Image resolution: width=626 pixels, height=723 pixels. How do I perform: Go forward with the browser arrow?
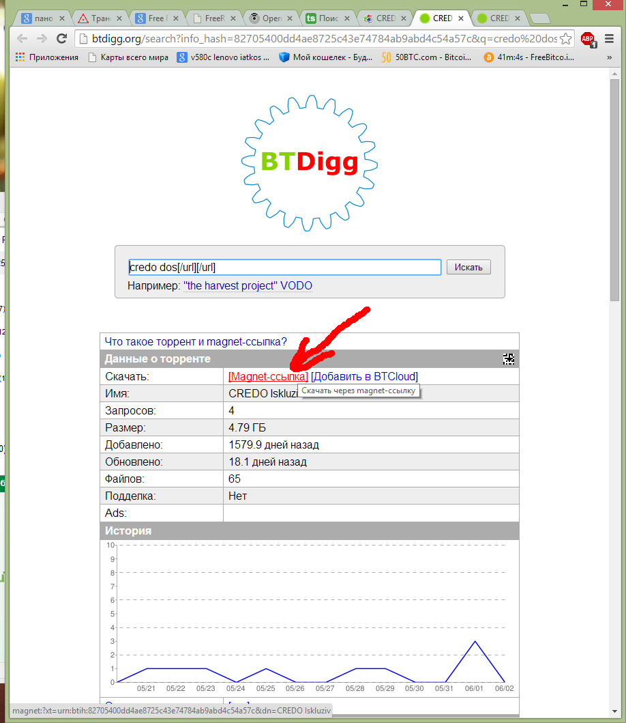[42, 39]
